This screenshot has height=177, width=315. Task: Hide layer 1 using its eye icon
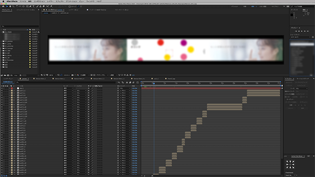[x=2, y=88]
